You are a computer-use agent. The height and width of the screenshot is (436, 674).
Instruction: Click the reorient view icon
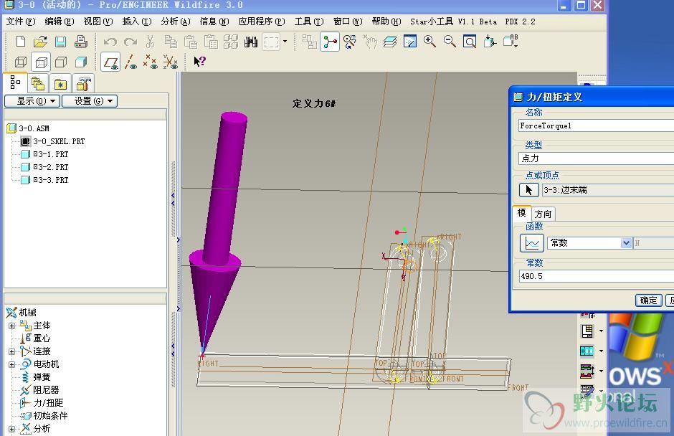(x=490, y=42)
